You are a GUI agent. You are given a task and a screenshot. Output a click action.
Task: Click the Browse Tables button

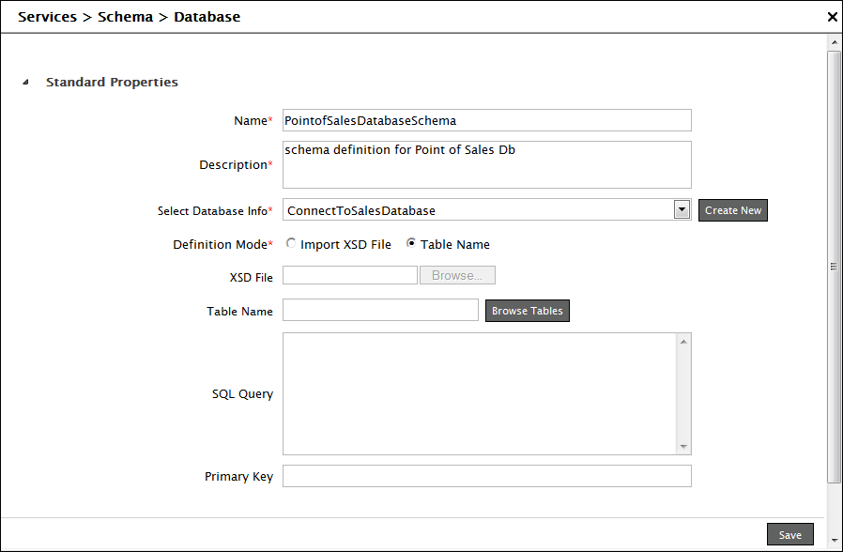pos(527,311)
